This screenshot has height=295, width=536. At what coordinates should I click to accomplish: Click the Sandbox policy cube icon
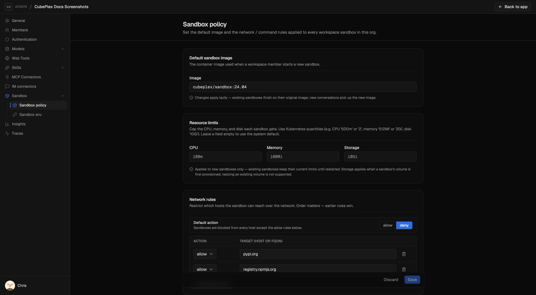pos(15,105)
